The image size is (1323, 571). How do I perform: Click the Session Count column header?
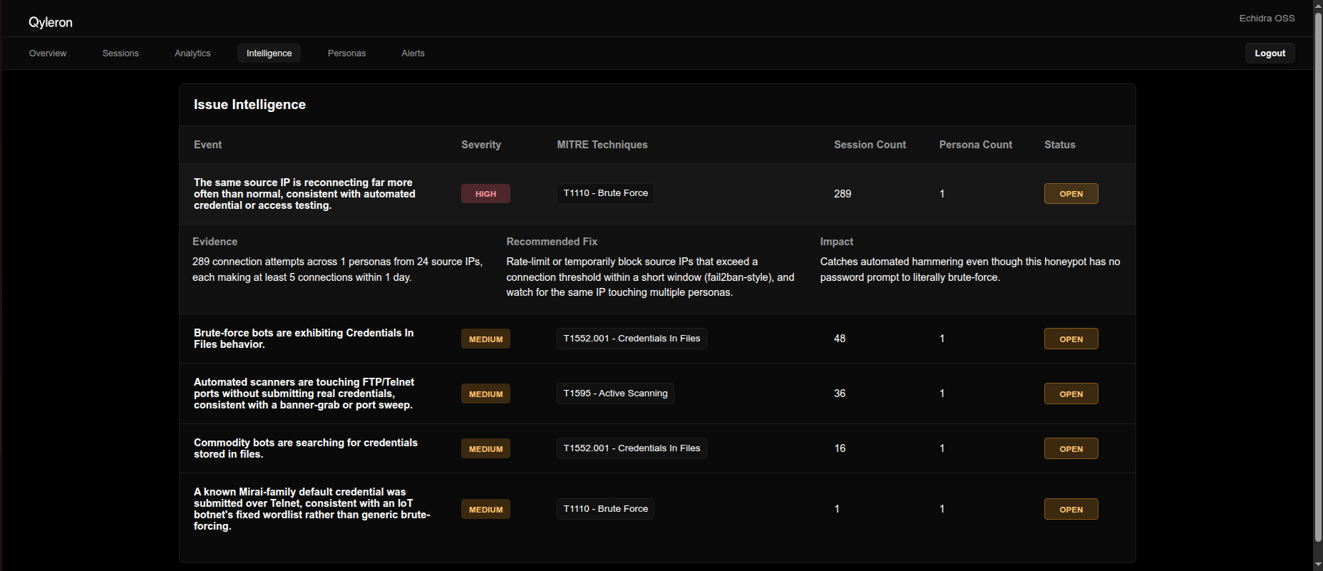coord(870,145)
